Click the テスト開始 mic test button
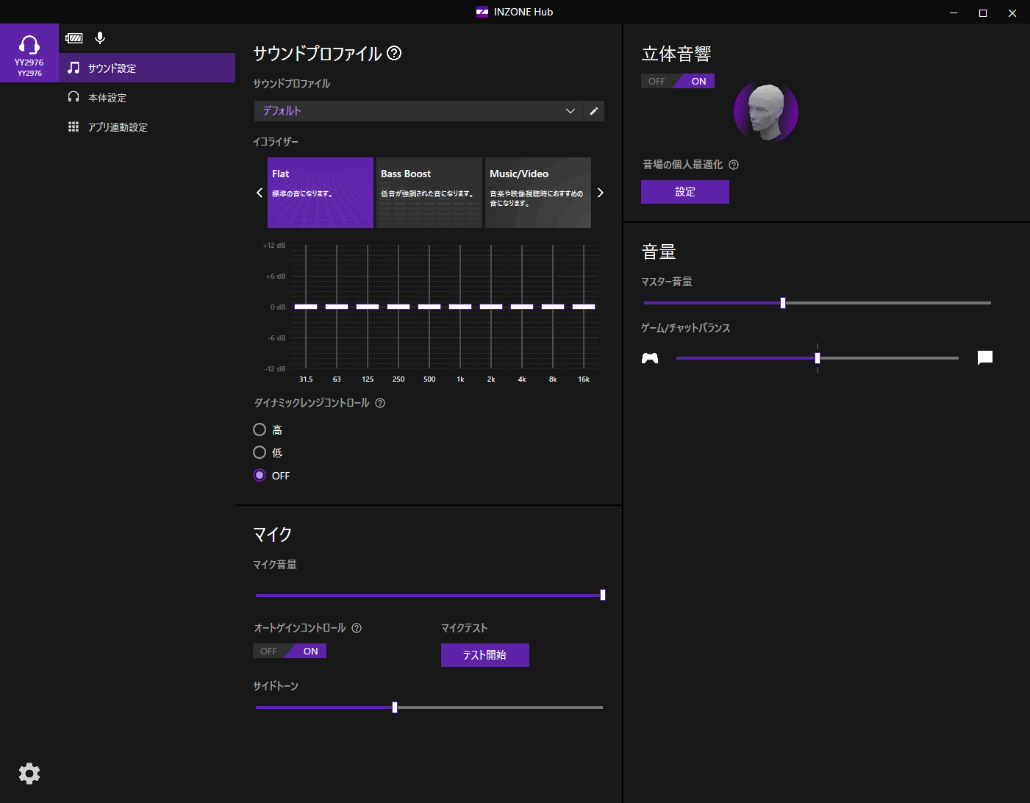 click(484, 655)
